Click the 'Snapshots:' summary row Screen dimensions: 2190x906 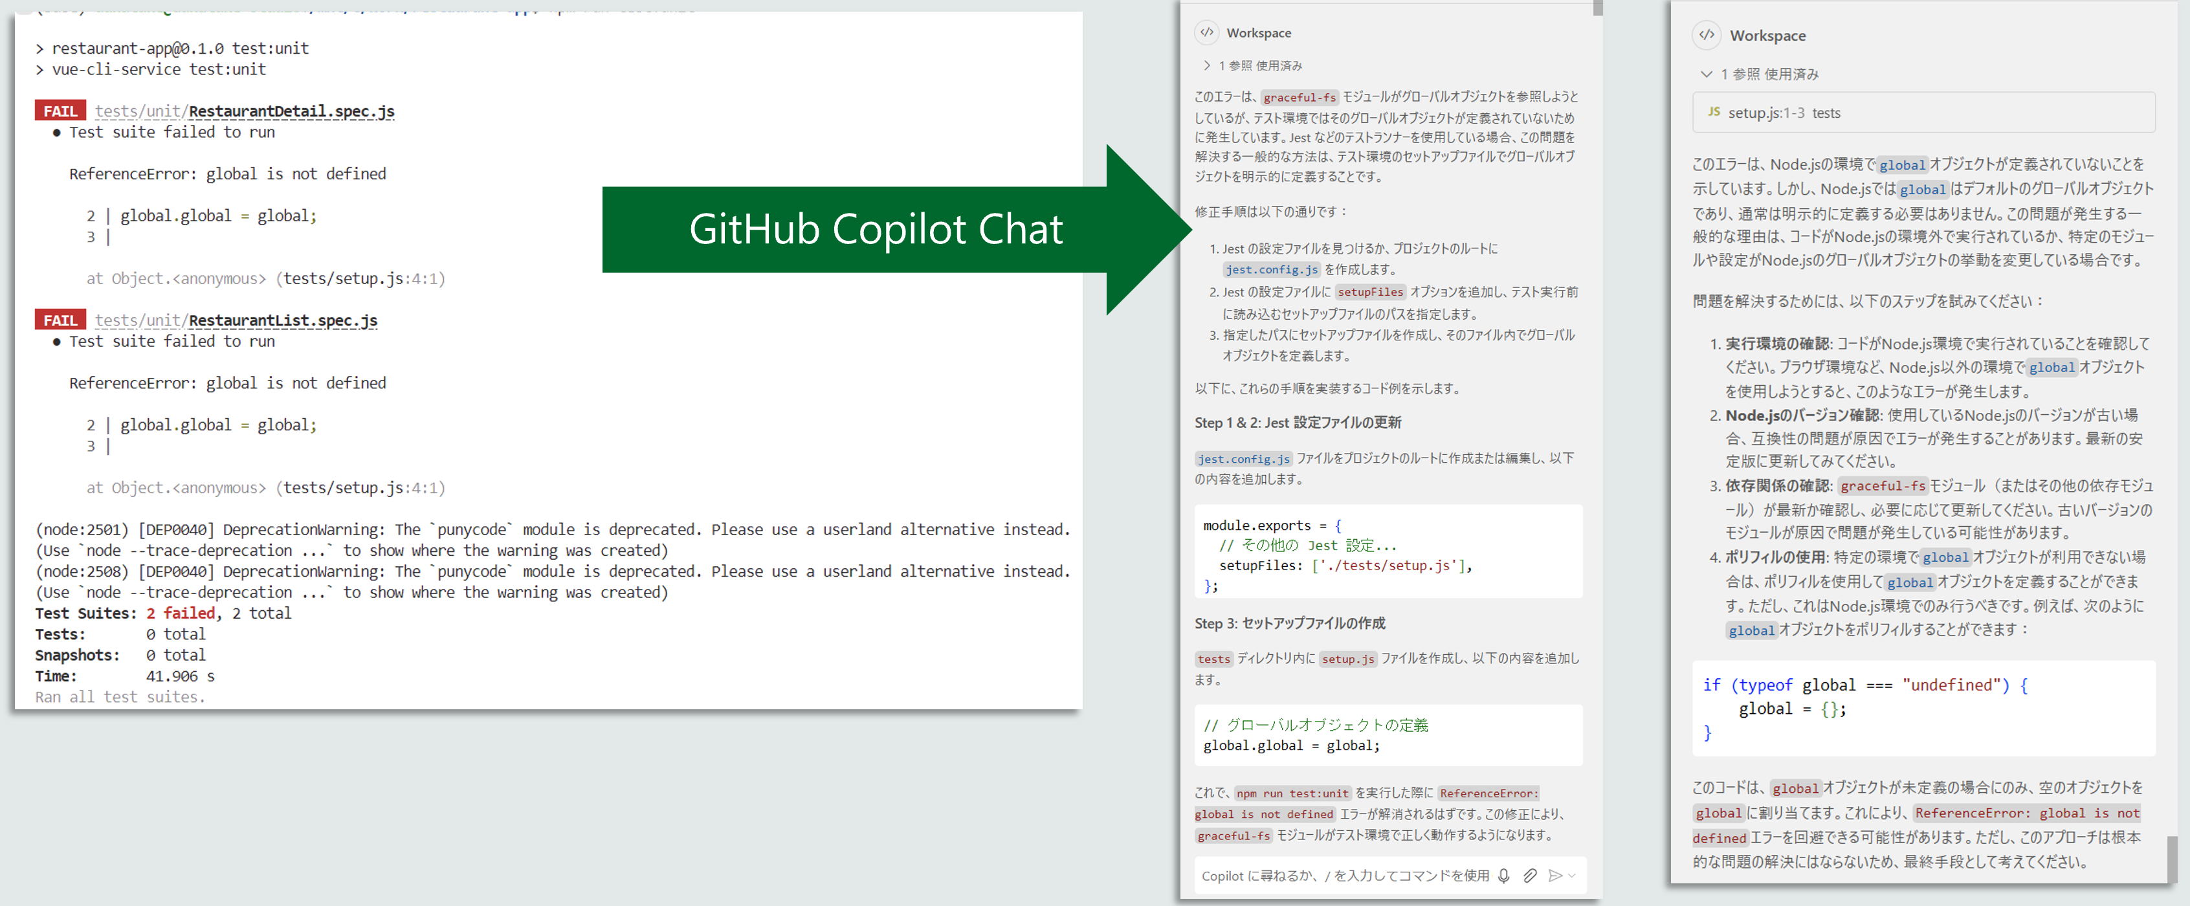coord(120,656)
